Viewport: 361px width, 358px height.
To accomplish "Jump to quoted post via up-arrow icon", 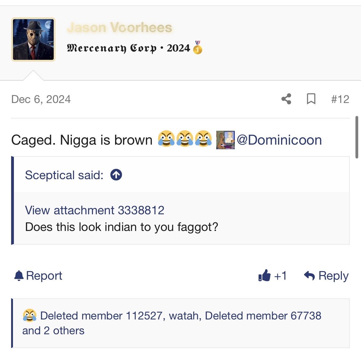I will (116, 175).
